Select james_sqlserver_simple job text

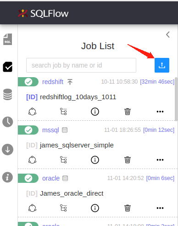(77, 145)
